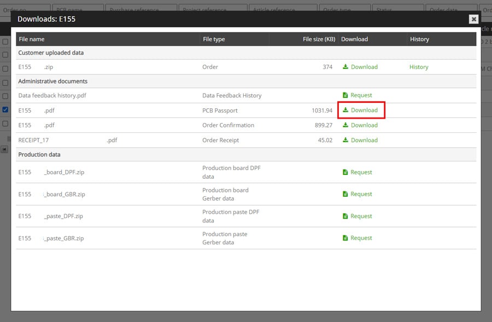
Task: Select '_board_DPF.zip' file name
Action: (x=64, y=172)
